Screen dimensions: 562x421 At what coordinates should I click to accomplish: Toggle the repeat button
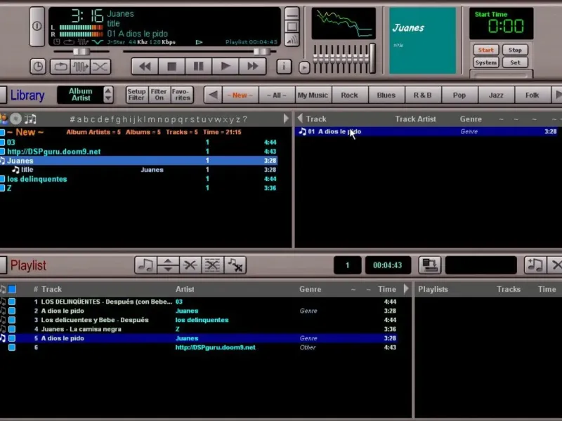tap(60, 67)
